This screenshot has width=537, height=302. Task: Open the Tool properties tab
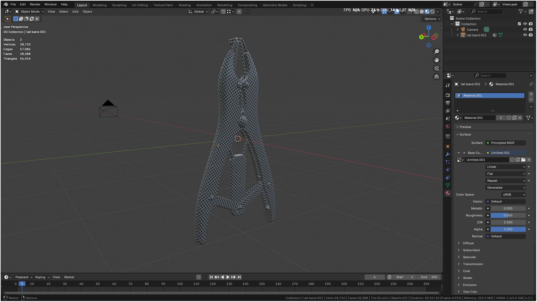[x=448, y=85]
